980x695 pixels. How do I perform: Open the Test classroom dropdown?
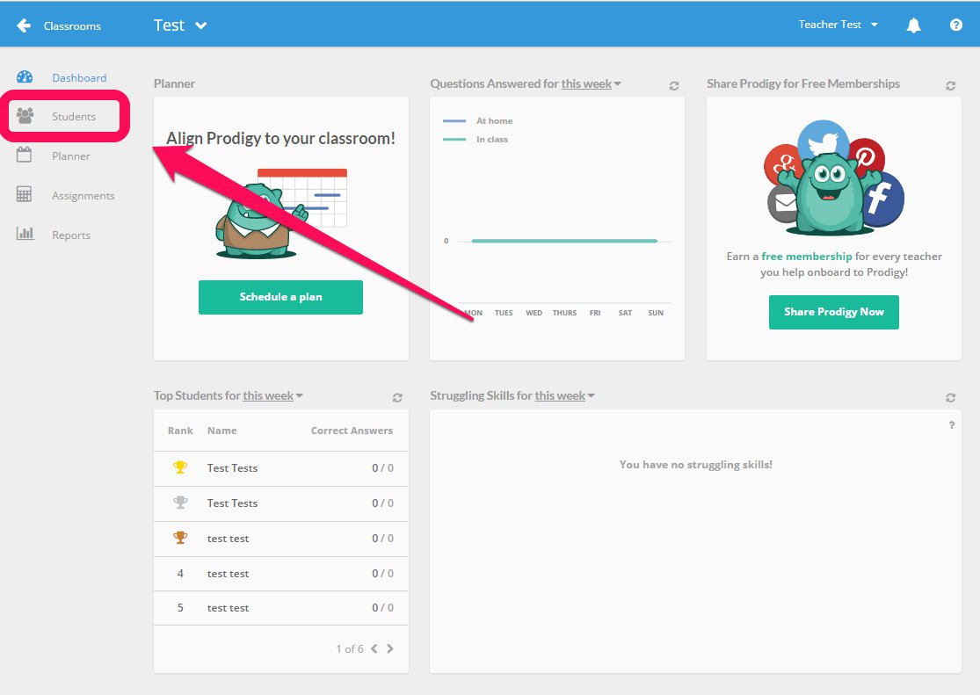click(180, 25)
